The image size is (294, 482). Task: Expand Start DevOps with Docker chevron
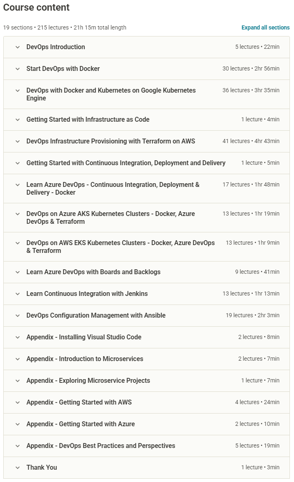pos(18,69)
